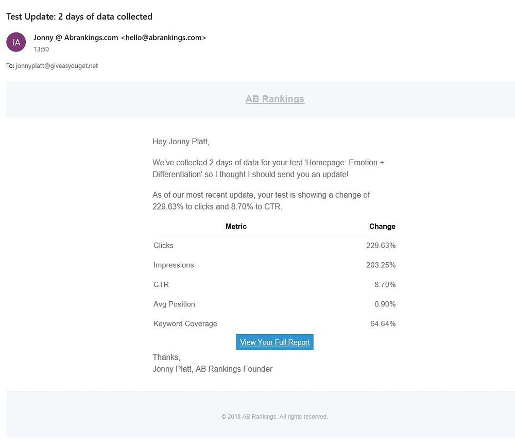The image size is (515, 447).
Task: Click the Hey Jonny Platt greeting
Action: point(181,141)
